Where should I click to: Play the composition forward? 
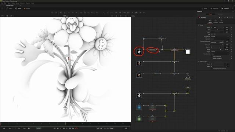click(67, 128)
